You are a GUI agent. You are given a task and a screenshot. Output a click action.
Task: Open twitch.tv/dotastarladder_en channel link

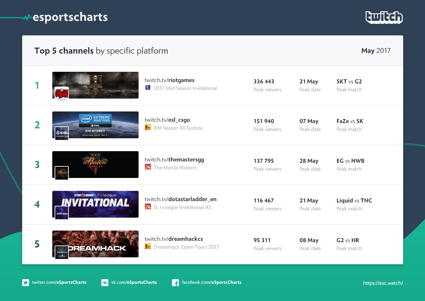(x=181, y=199)
